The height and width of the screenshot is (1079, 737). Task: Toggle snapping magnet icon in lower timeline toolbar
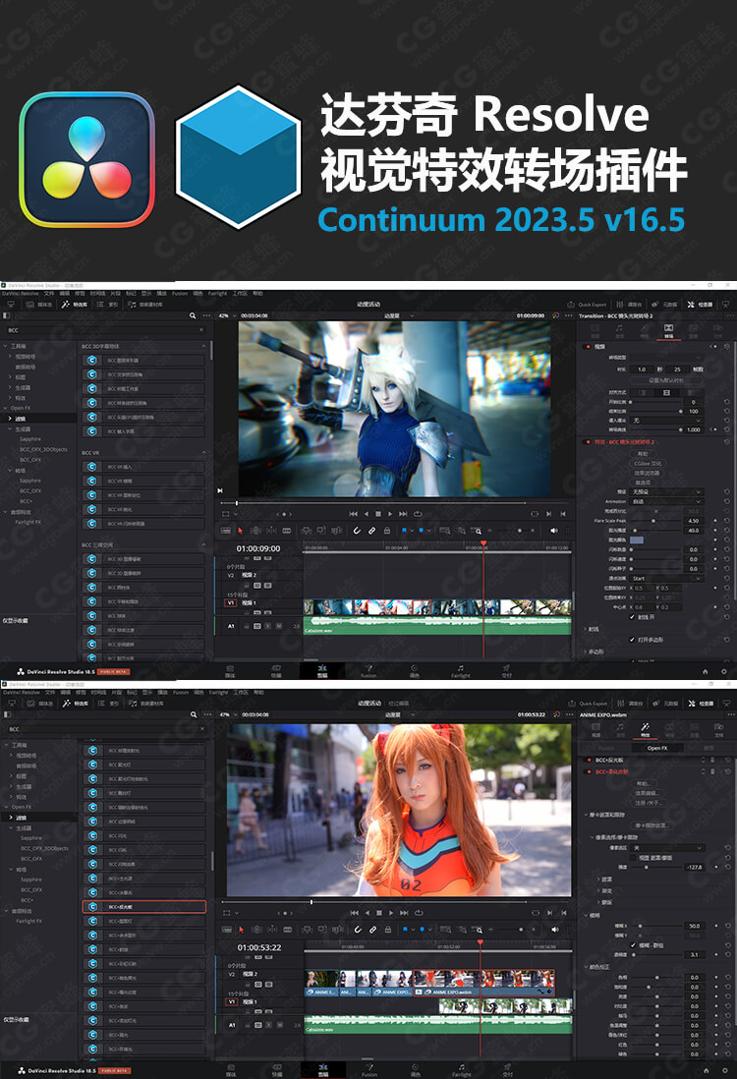[357, 930]
